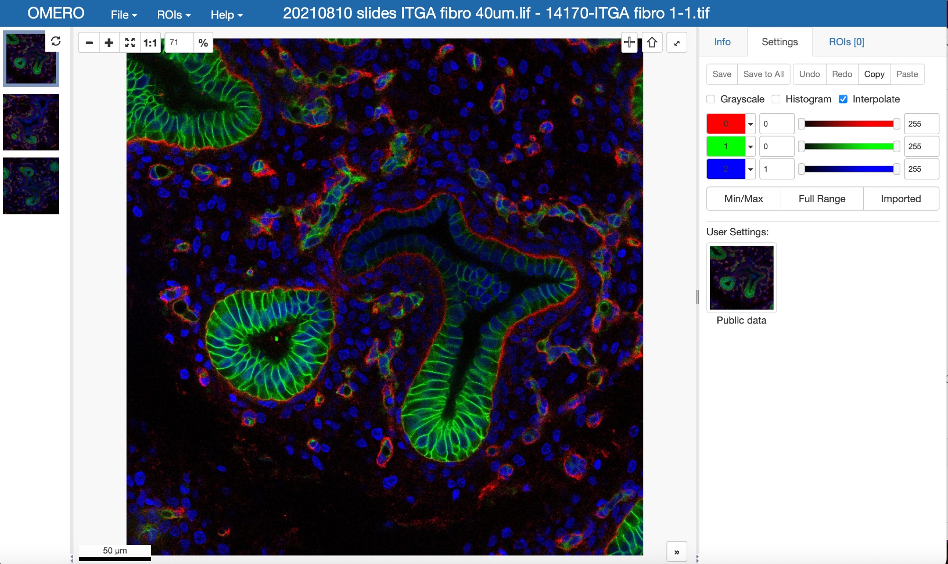948x564 pixels.
Task: Set zoom to 1:1 actual size
Action: [x=150, y=43]
